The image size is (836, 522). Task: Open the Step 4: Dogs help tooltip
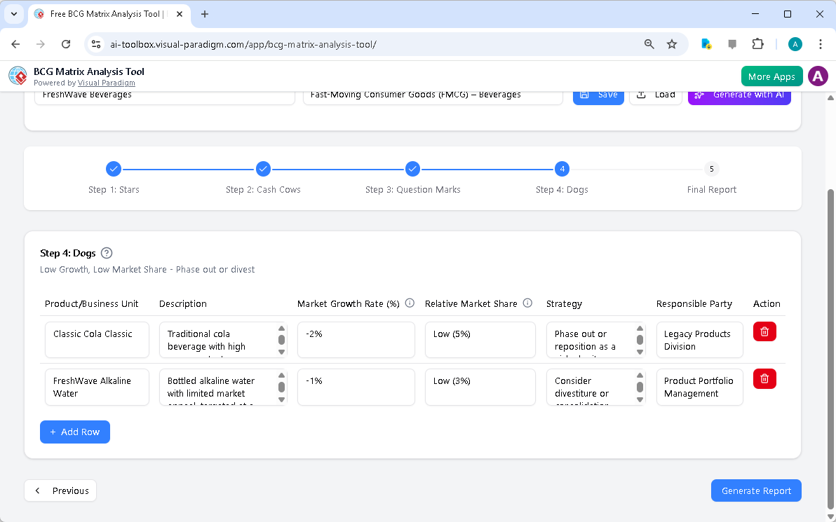click(x=106, y=253)
